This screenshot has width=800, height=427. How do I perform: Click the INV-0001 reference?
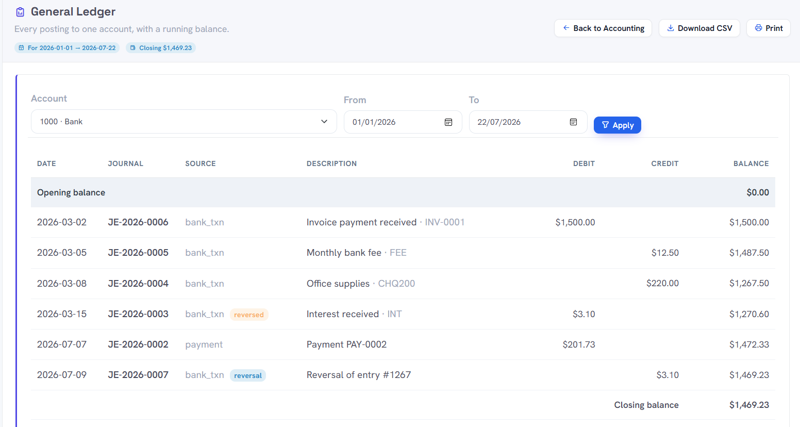point(445,222)
